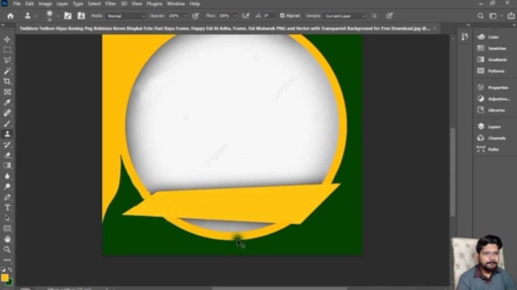
Task: Select the Eraser tool
Action: (7, 155)
